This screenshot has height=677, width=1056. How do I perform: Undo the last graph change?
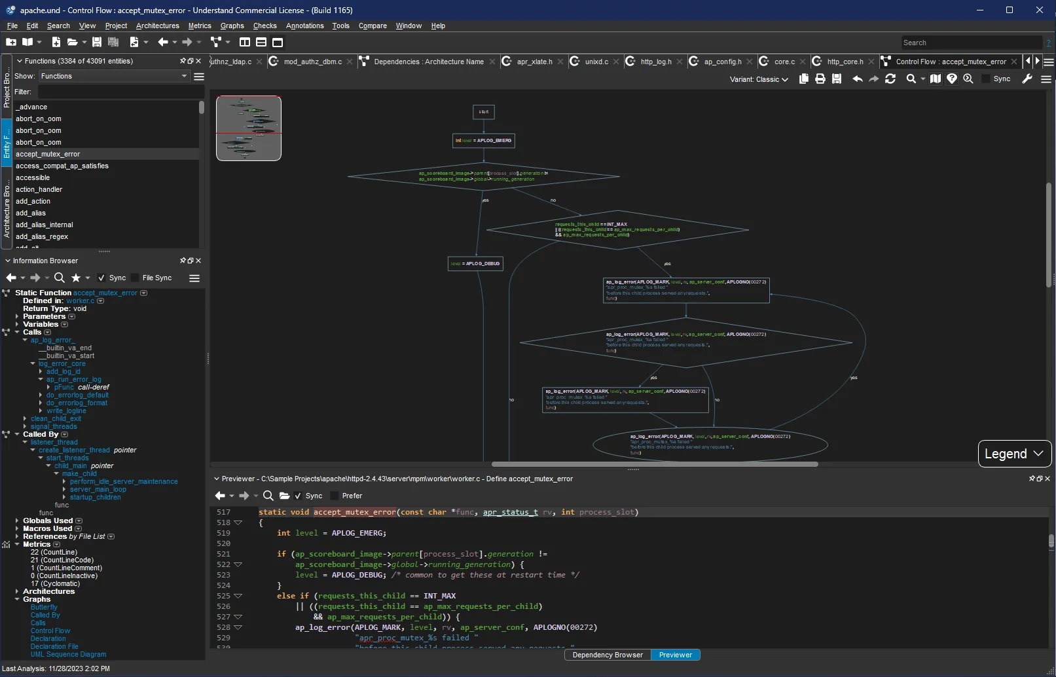(x=858, y=79)
